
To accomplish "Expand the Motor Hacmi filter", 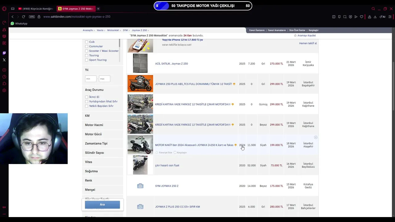I will pyautogui.click(x=102, y=125).
